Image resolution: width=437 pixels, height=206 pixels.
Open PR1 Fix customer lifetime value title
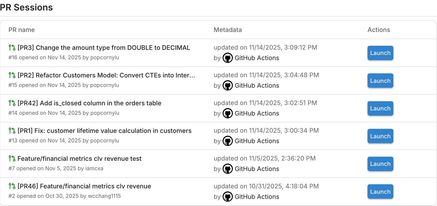(104, 131)
